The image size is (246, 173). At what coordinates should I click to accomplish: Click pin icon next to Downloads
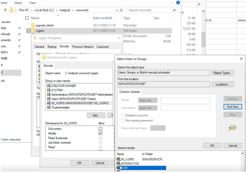(19, 34)
